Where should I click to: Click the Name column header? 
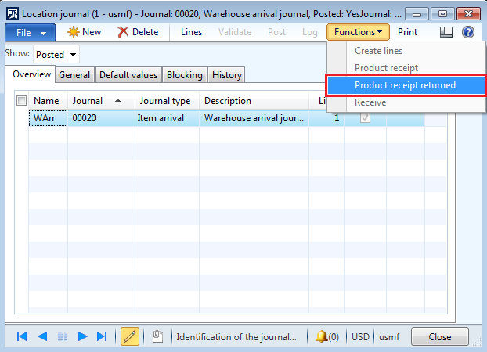(x=48, y=101)
